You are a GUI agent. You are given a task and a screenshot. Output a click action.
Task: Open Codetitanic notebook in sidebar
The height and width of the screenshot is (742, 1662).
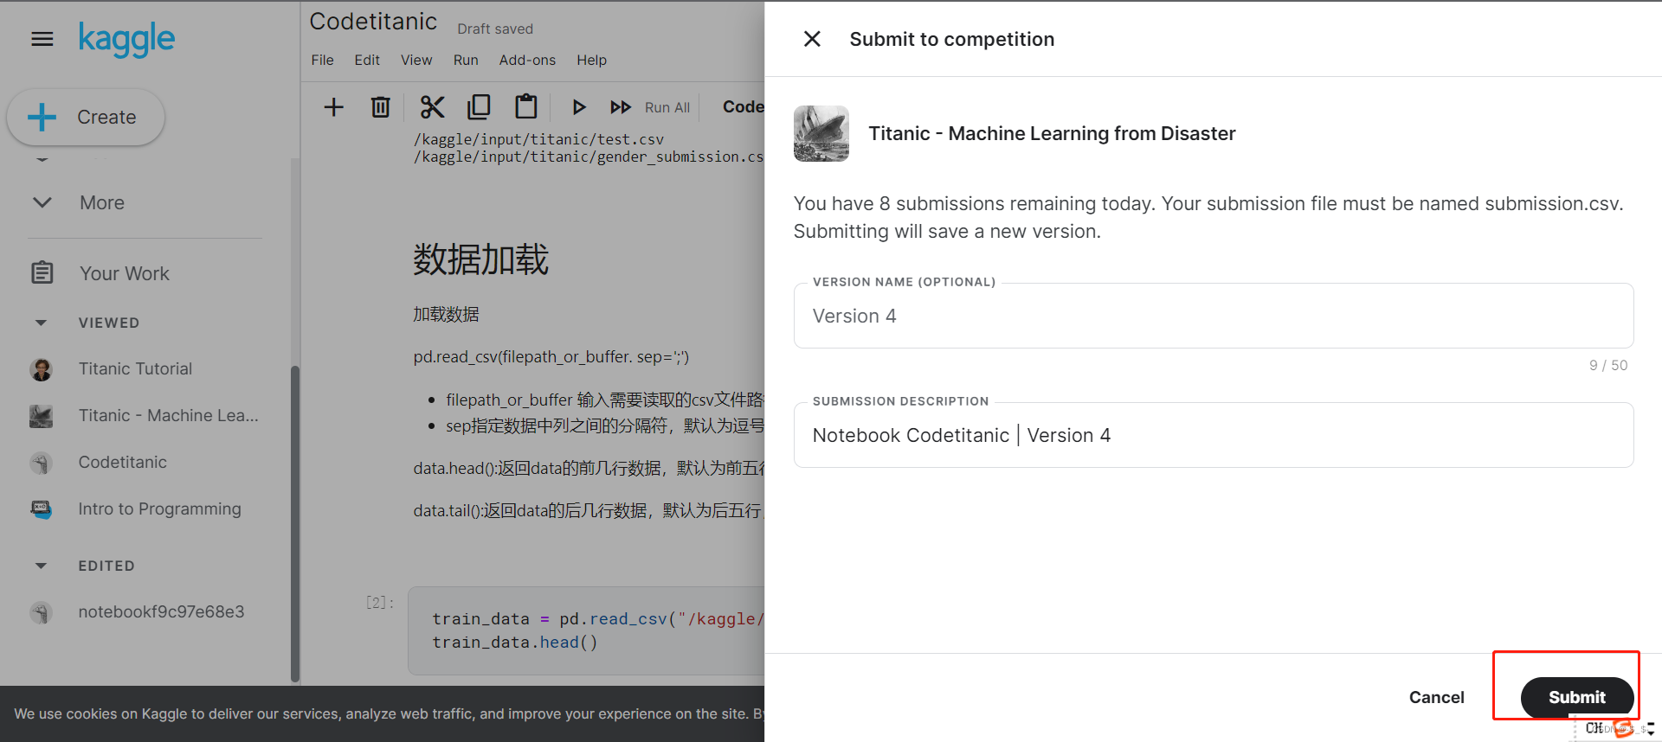(122, 462)
